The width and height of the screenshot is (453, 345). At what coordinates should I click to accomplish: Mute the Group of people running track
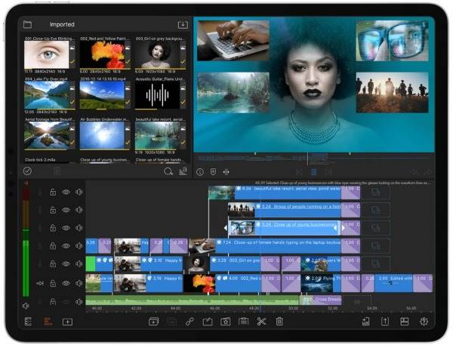pyautogui.click(x=79, y=210)
